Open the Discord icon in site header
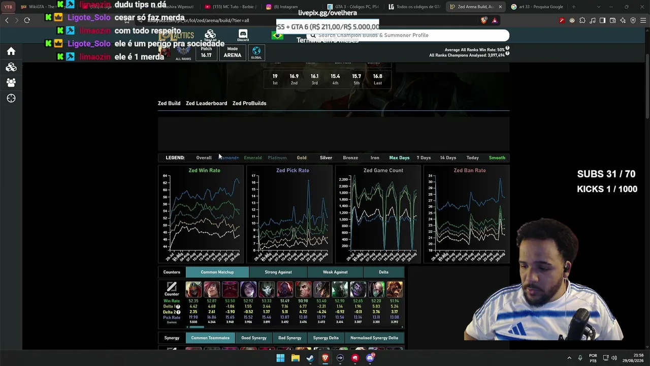The image size is (650, 366). tap(243, 35)
